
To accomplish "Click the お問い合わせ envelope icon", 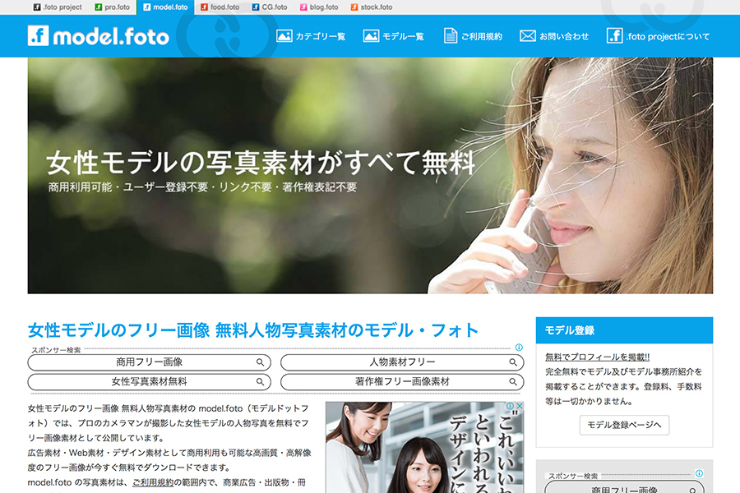I will click(x=528, y=36).
